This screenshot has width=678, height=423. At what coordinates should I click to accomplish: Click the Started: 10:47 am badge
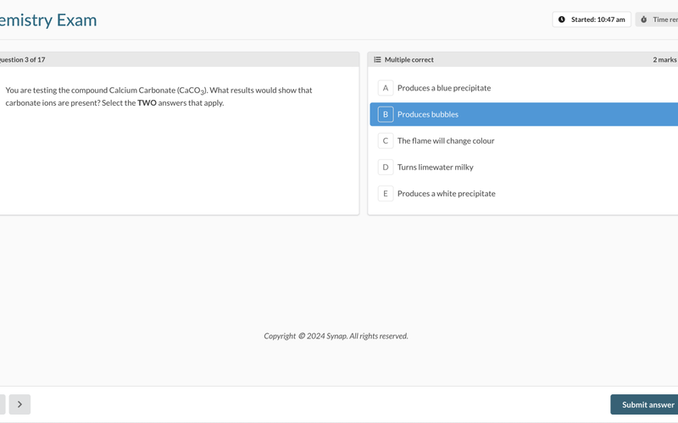click(592, 19)
